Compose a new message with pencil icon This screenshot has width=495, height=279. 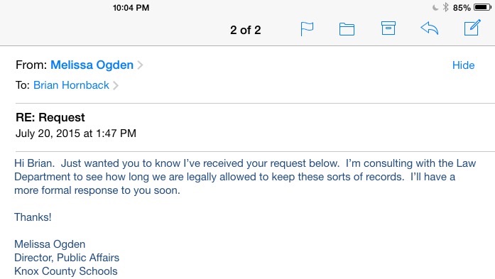click(472, 28)
